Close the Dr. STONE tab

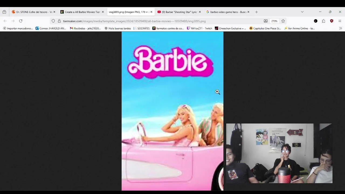54,12
